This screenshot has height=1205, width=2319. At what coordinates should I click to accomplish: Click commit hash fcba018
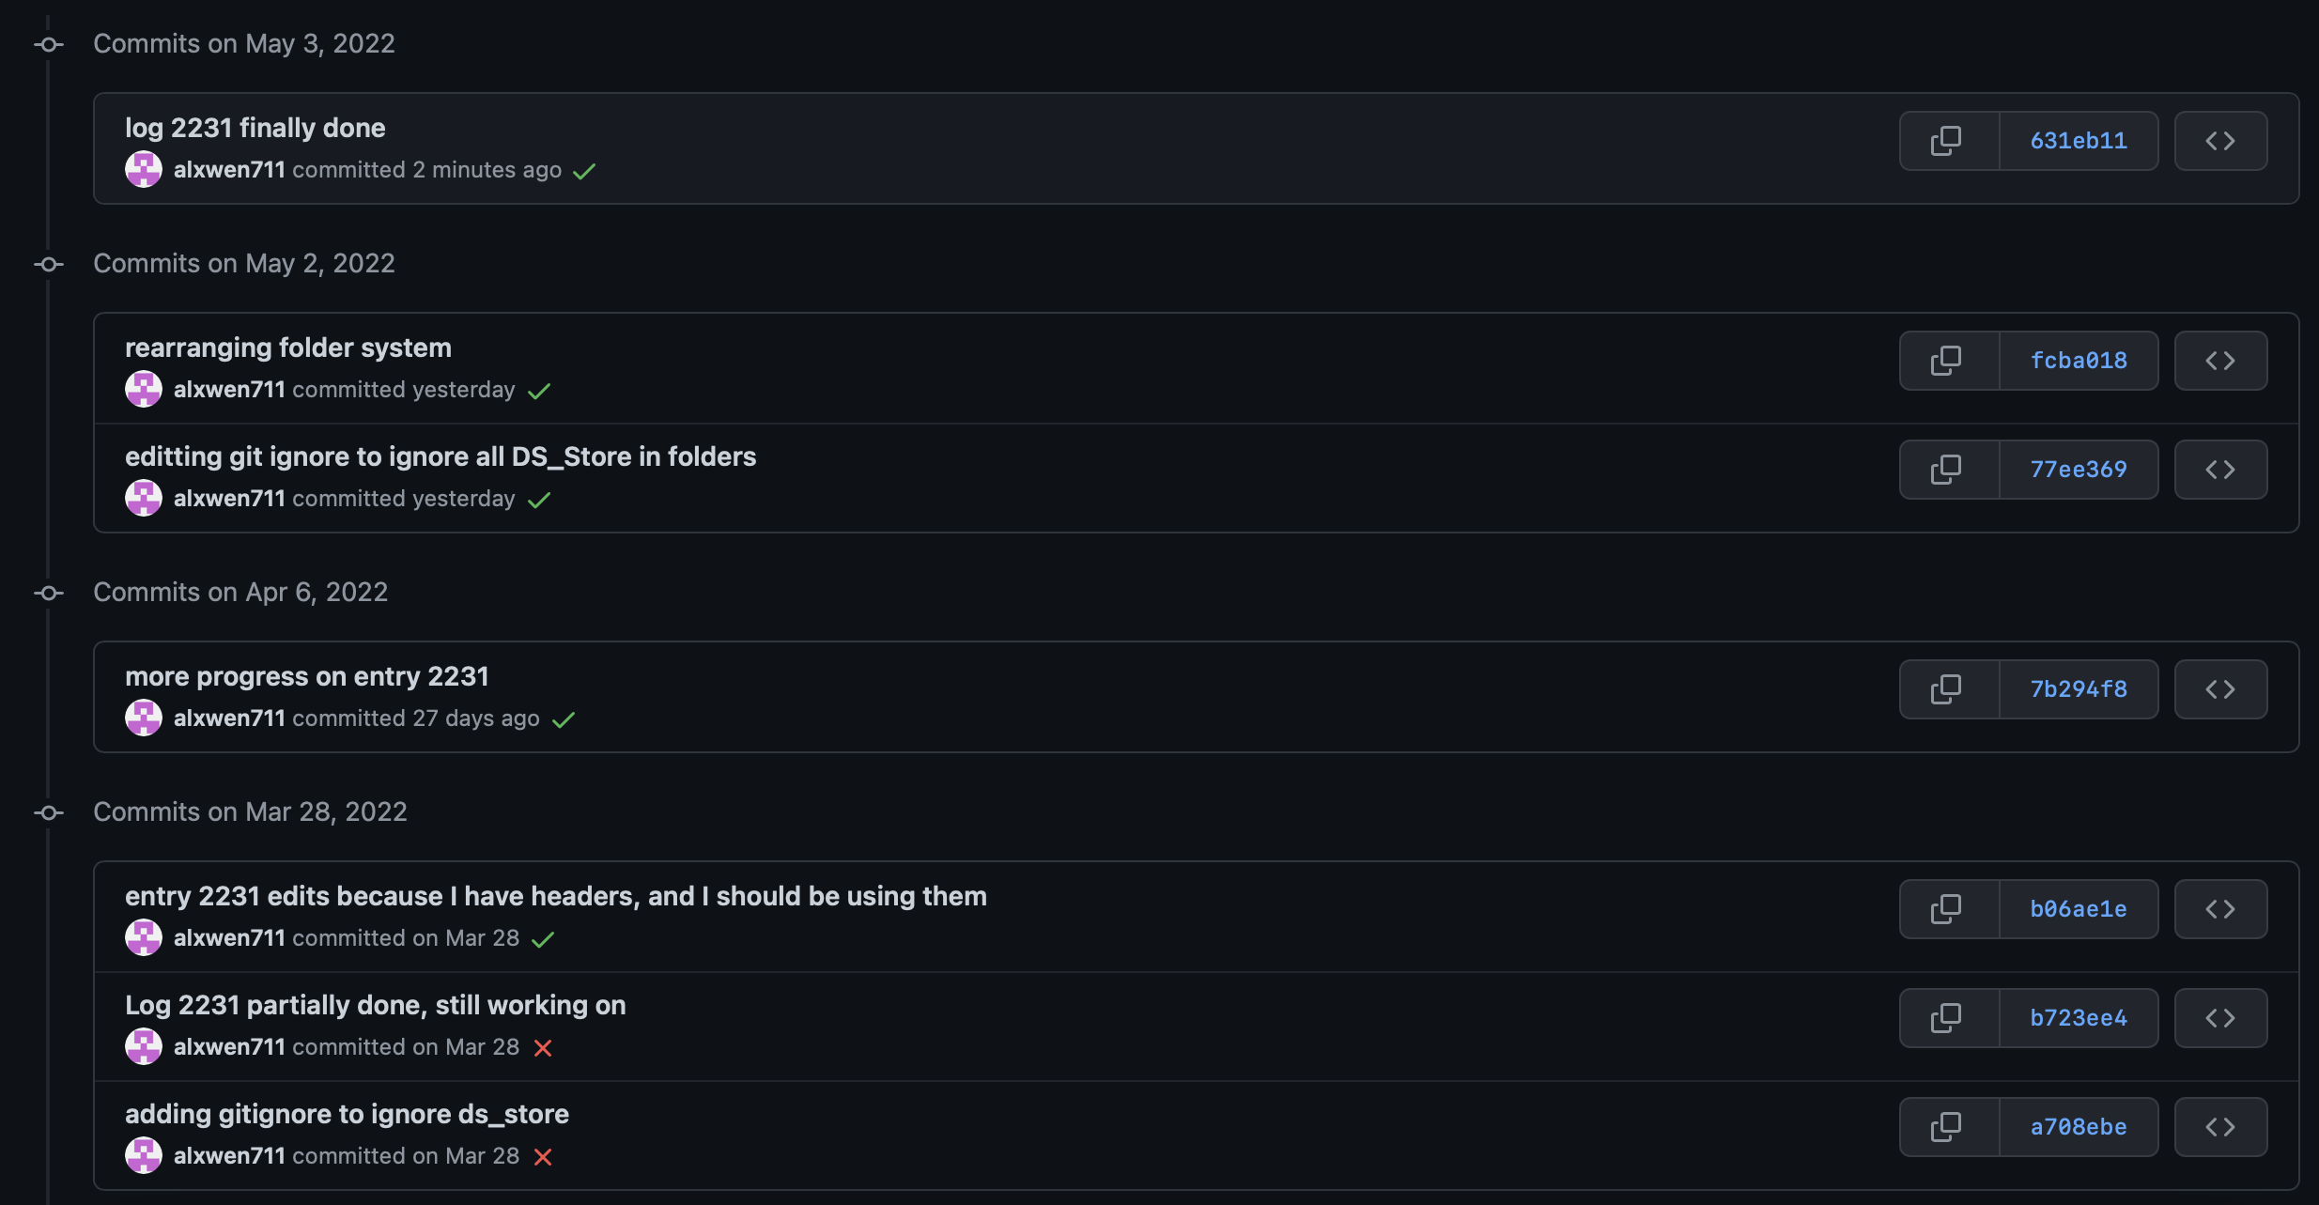click(x=2079, y=361)
